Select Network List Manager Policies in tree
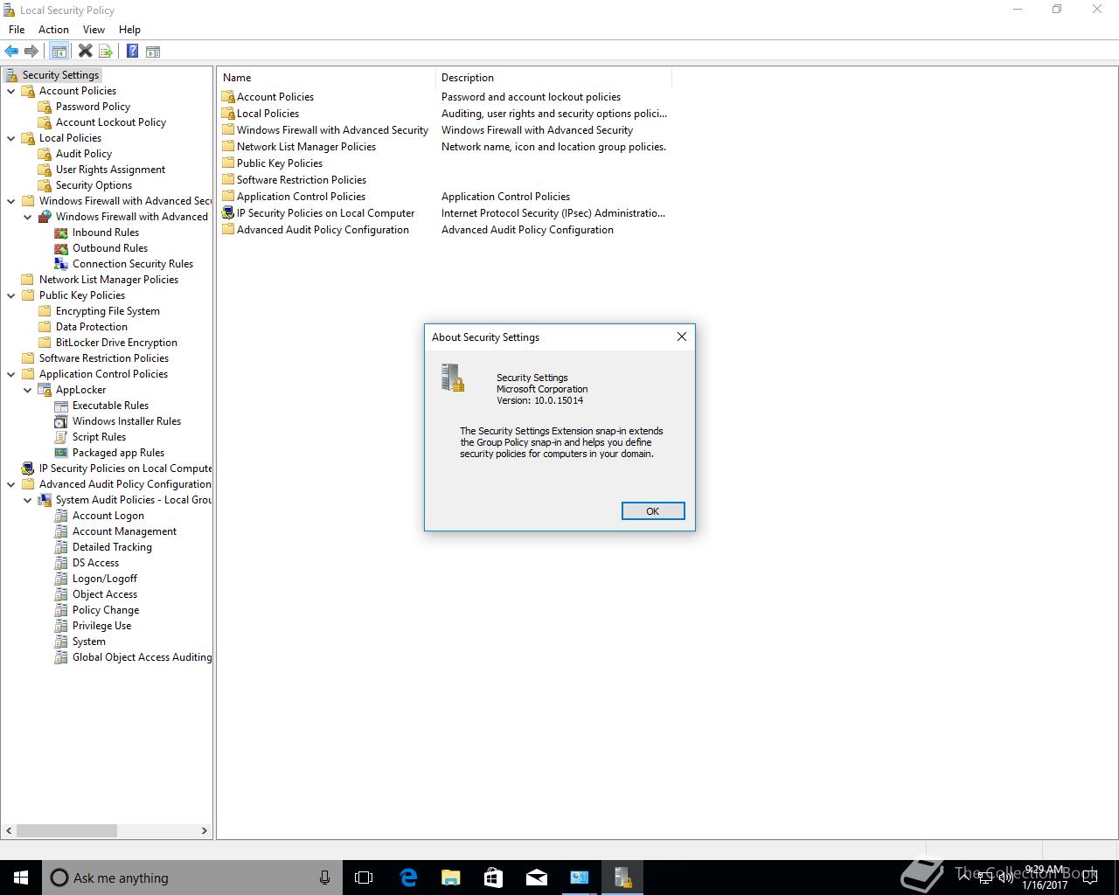Viewport: 1119px width, 895px height. (108, 280)
